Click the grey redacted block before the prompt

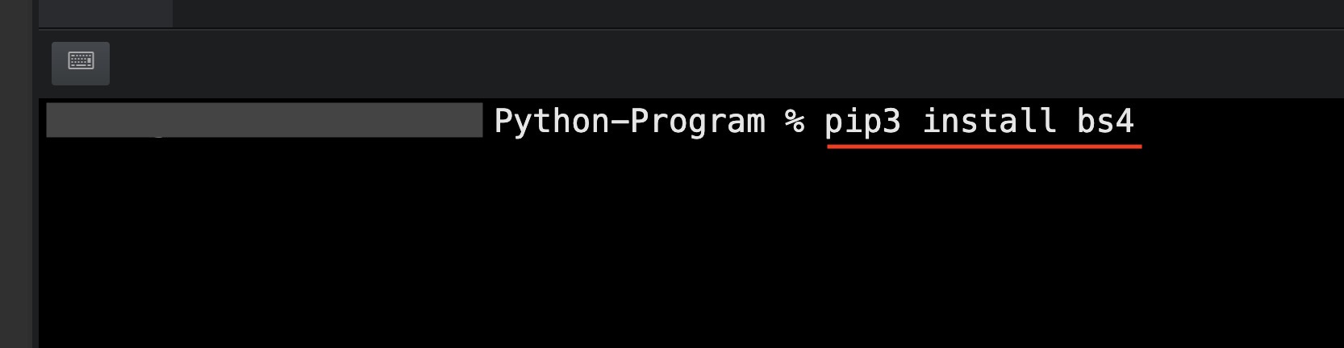pos(264,120)
